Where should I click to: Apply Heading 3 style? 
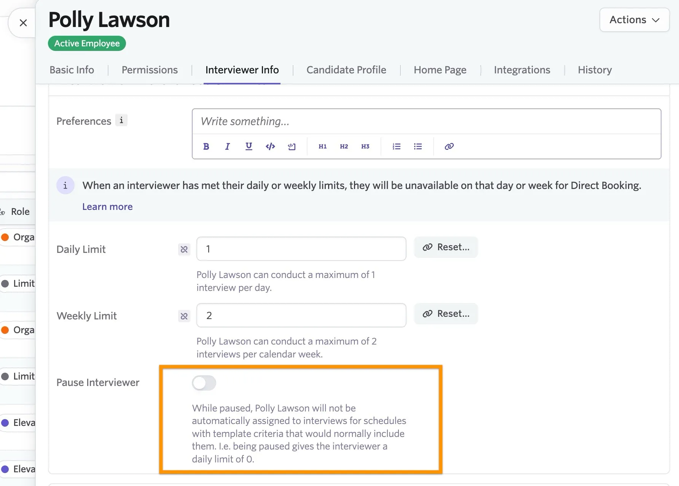click(x=365, y=146)
